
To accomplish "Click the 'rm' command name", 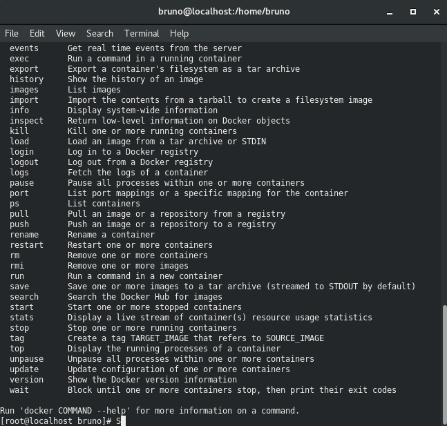I will (x=15, y=255).
